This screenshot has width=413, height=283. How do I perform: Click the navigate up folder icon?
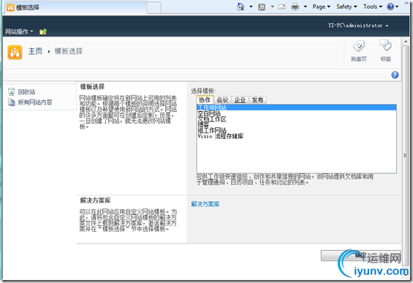43,31
